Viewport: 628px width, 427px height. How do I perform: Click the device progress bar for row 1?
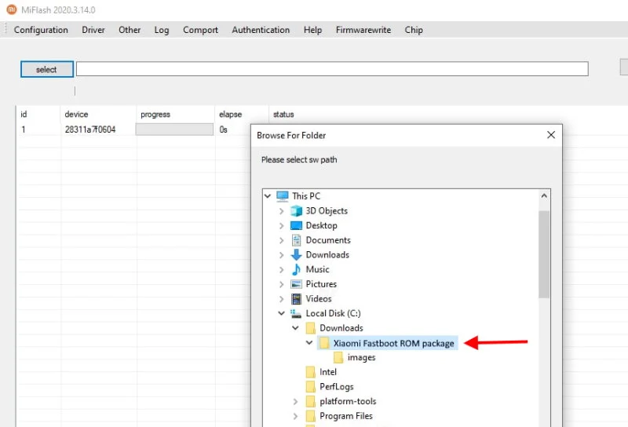(x=174, y=130)
